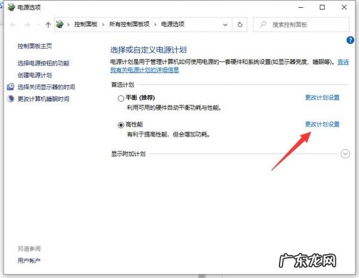Minimize the 电源选项 window
The width and height of the screenshot is (359, 278).
point(301,7)
